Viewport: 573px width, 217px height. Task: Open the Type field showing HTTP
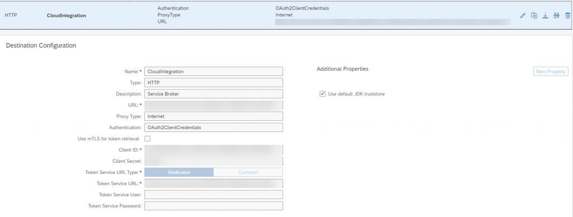click(x=214, y=83)
